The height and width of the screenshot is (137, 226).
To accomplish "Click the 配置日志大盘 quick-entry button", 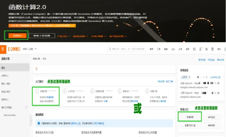I will [x=190, y=126].
